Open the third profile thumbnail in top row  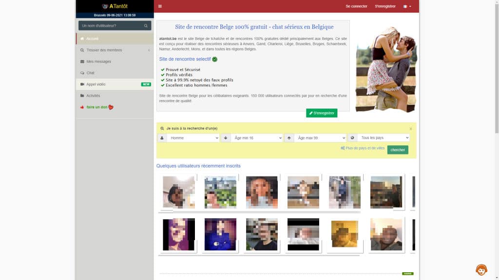coord(262,192)
